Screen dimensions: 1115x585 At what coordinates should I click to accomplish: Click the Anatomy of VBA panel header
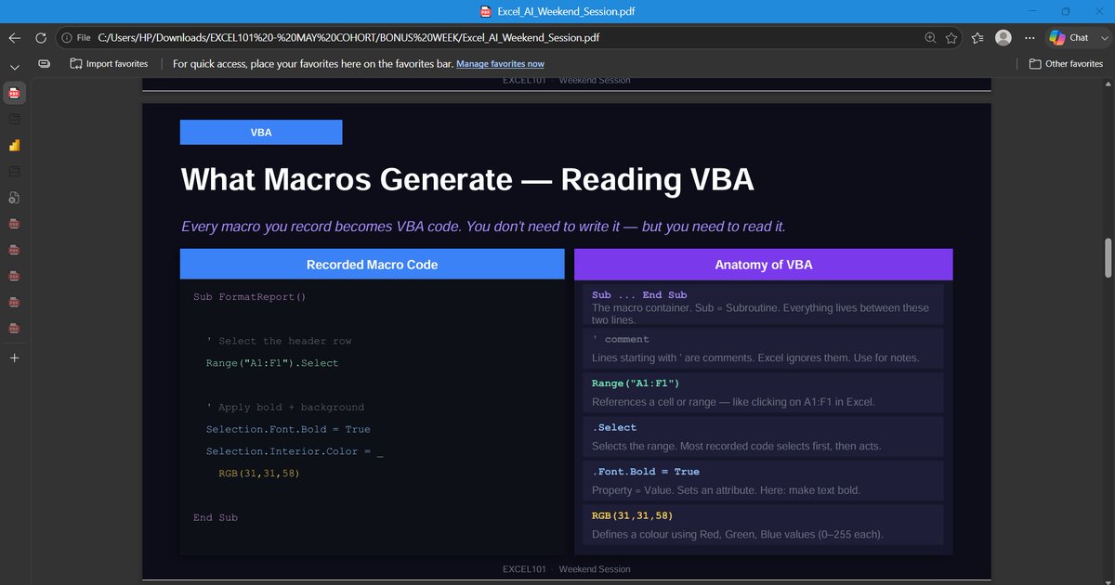point(764,265)
